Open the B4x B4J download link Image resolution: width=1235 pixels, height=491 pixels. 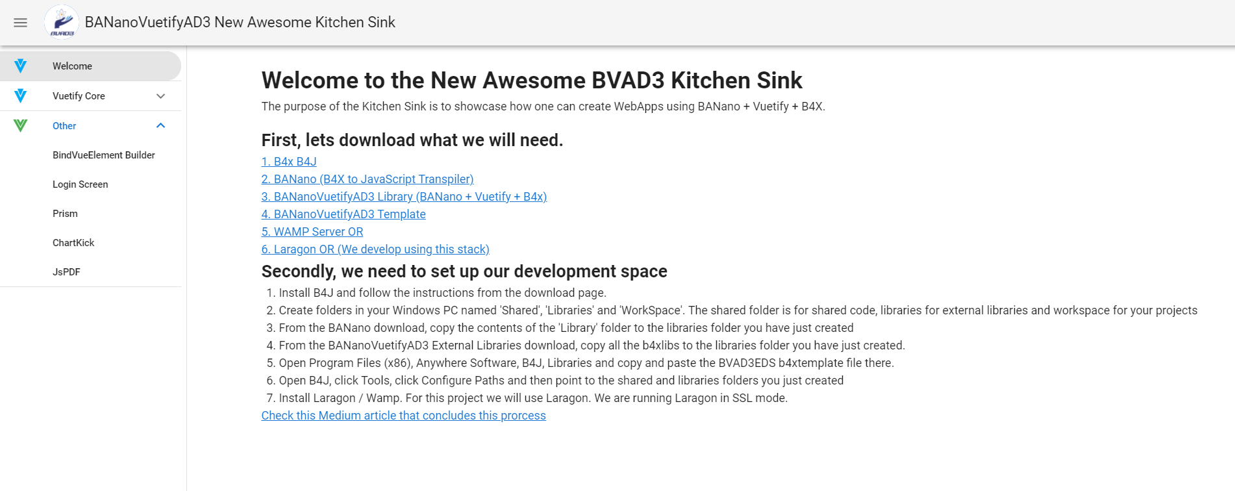289,162
